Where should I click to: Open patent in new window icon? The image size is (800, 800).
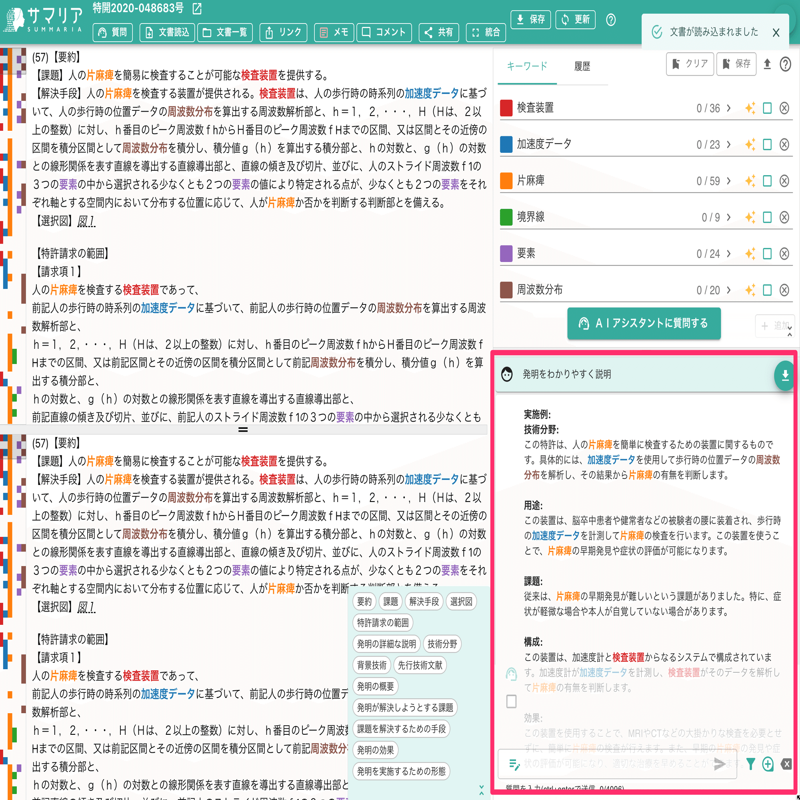pos(197,8)
